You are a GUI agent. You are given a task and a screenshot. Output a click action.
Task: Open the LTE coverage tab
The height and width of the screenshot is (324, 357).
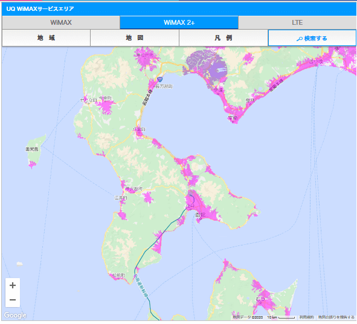click(x=297, y=22)
